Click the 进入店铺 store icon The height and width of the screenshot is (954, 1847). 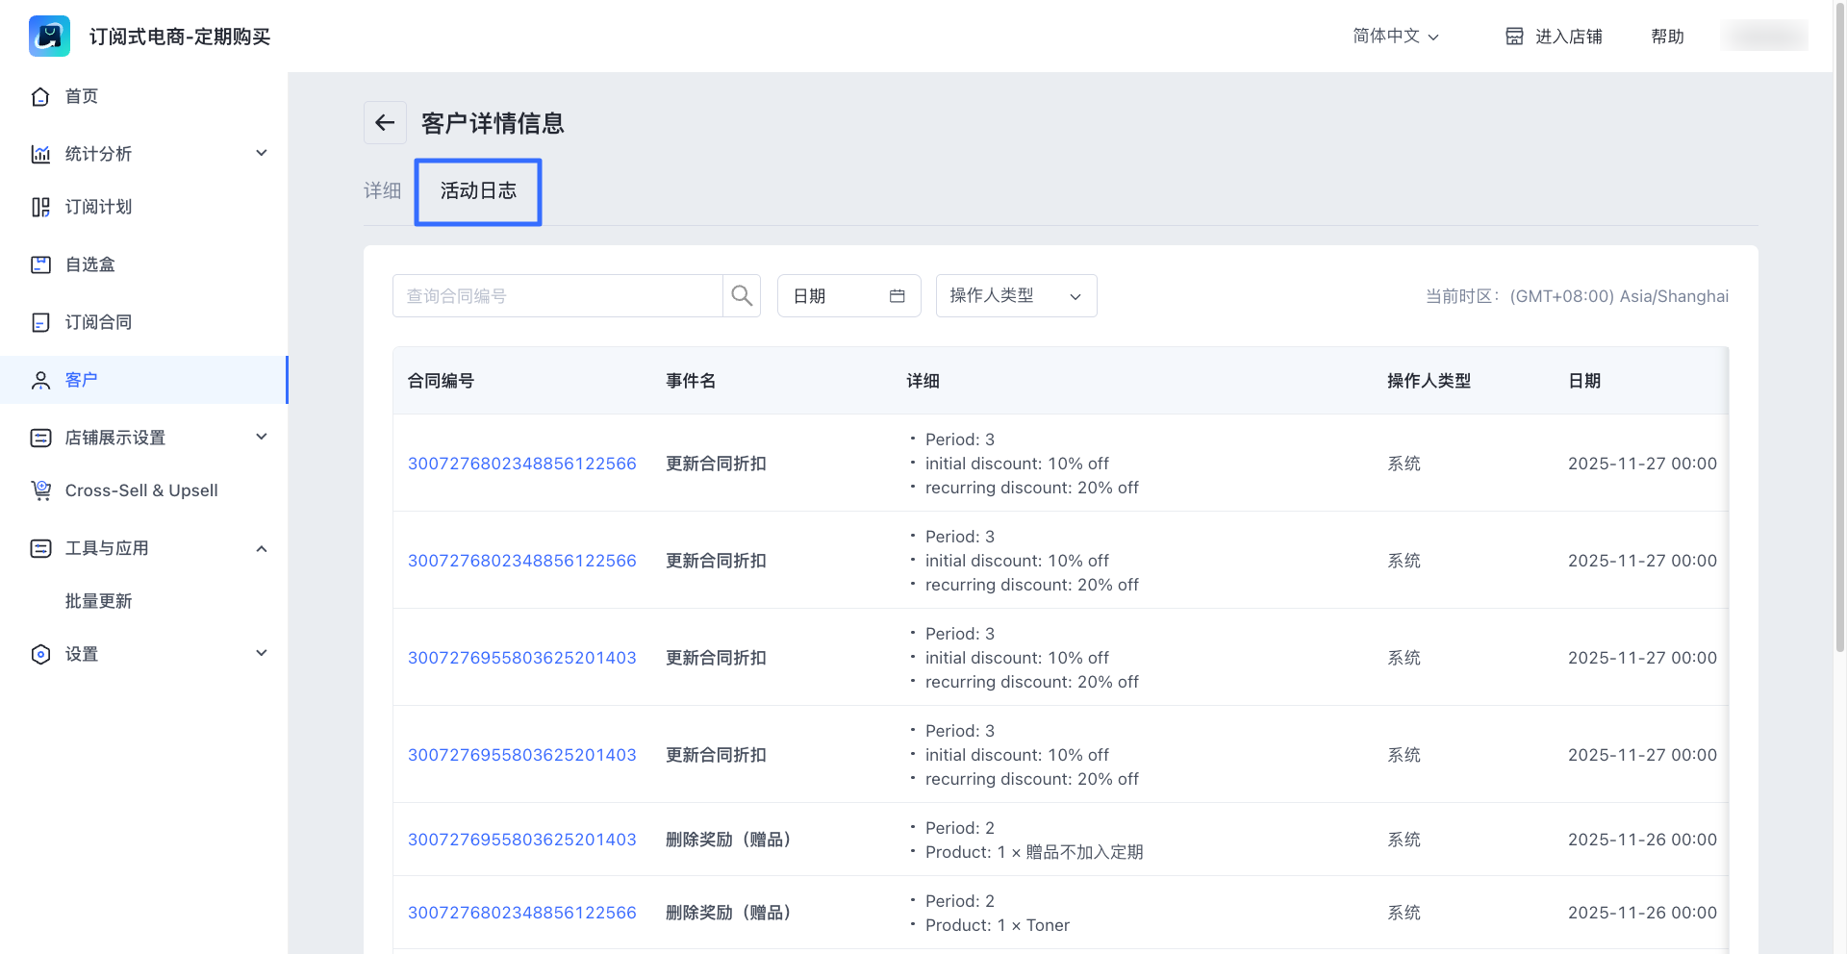tap(1514, 37)
